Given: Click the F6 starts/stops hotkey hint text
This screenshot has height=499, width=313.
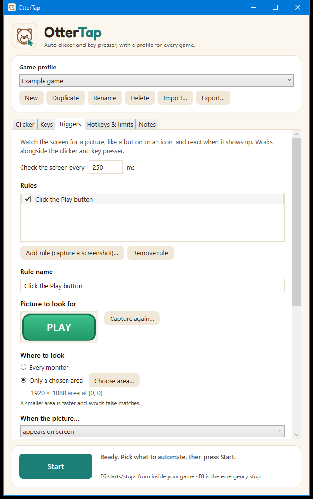Looking at the screenshot, I should (180, 476).
